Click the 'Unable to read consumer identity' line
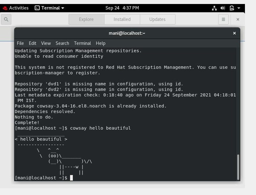The height and width of the screenshot is (195, 256). pyautogui.click(x=59, y=56)
